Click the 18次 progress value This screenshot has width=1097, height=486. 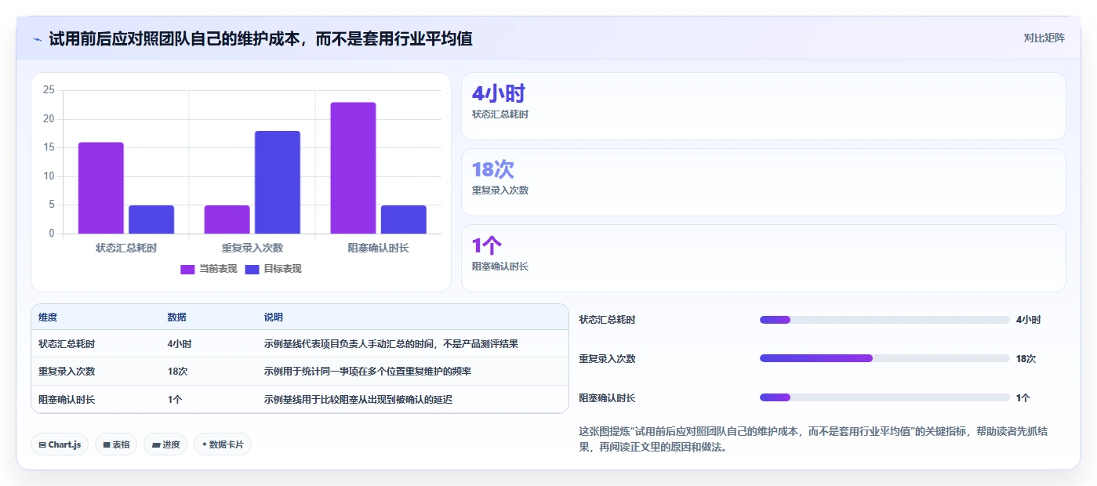click(1026, 358)
